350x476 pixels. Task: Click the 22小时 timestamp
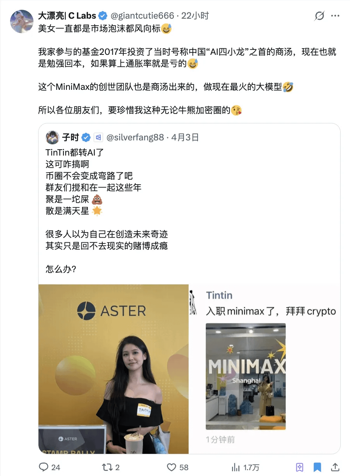tap(195, 16)
